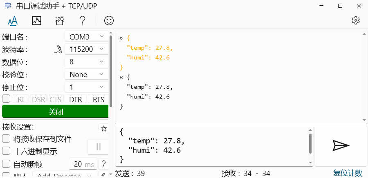Click the 发送：39 counter text

(x=130, y=174)
